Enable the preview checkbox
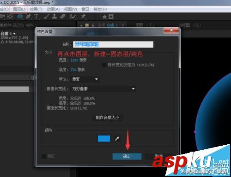The width and height of the screenshot is (231, 177). 44,156
